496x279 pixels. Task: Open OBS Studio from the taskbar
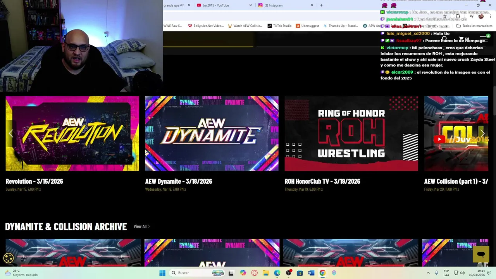point(288,273)
